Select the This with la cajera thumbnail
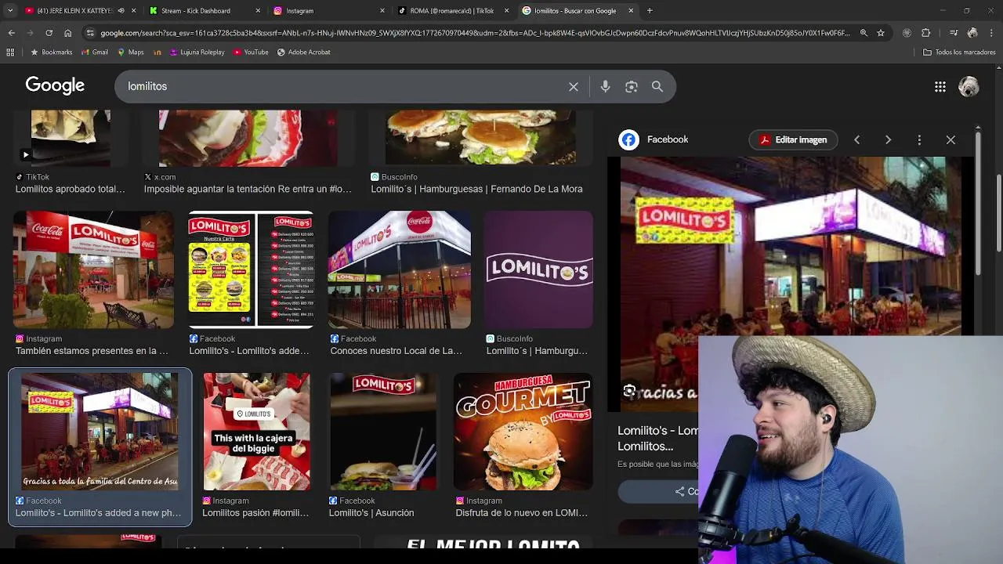1003x564 pixels. coord(257,432)
